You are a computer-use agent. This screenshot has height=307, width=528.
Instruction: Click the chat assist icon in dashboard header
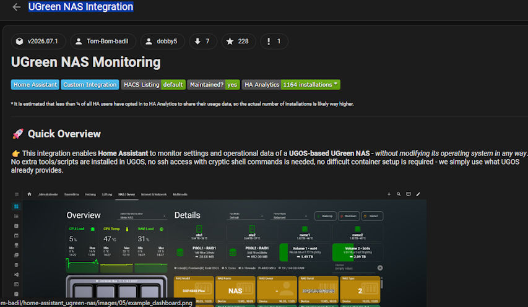pyautogui.click(x=409, y=194)
